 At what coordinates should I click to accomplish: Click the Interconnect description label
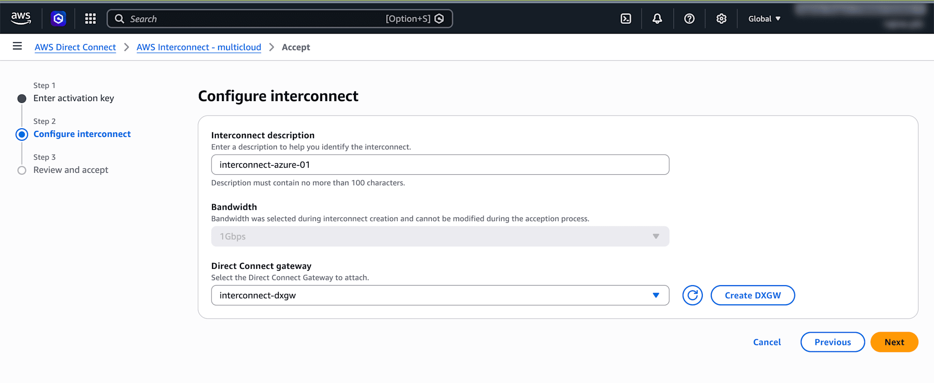click(x=263, y=135)
